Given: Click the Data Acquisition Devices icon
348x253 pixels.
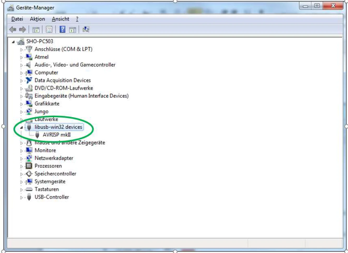Looking at the screenshot, I should click(29, 80).
